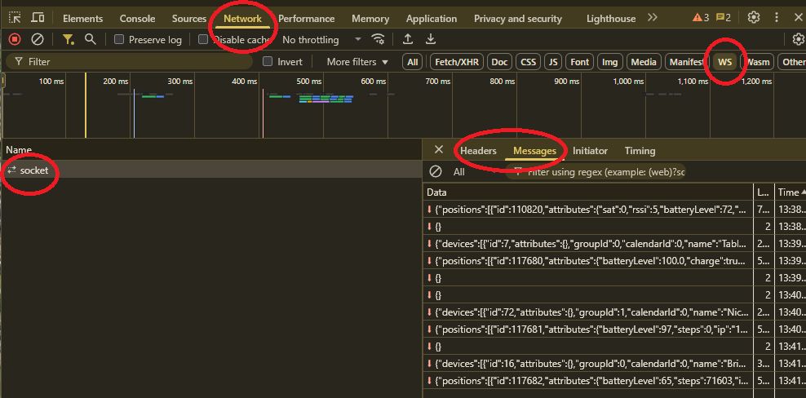The width and height of the screenshot is (806, 398).
Task: Open network search with magnifier icon
Action: 91,39
